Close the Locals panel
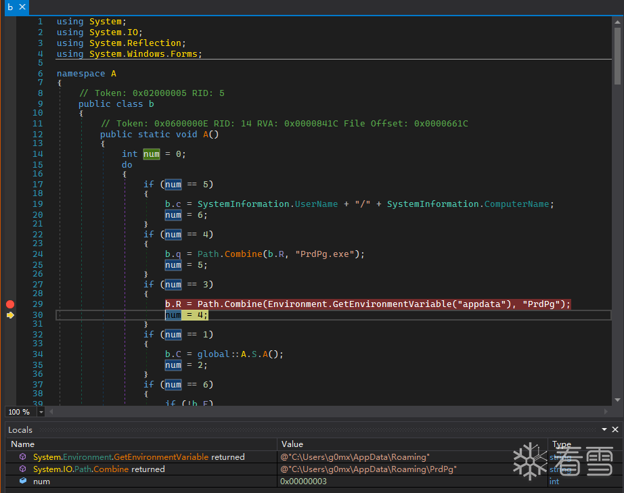 [x=615, y=429]
